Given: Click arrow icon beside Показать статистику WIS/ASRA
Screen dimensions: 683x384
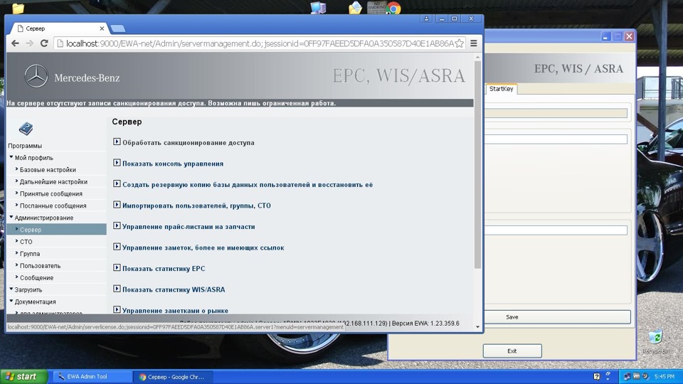Looking at the screenshot, I should click(116, 288).
